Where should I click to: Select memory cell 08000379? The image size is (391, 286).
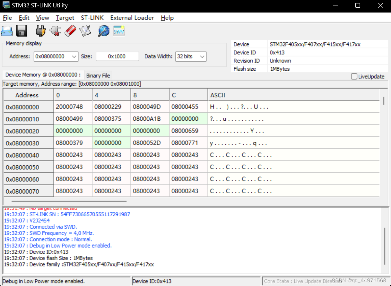coord(73,143)
